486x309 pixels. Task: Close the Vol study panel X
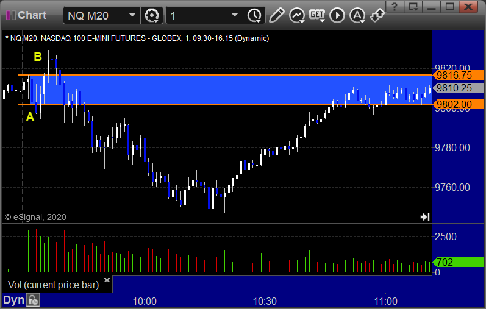(x=107, y=280)
